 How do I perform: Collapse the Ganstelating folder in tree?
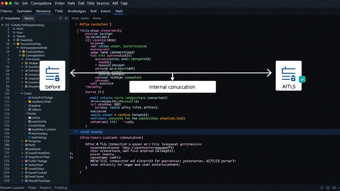pos(14,44)
